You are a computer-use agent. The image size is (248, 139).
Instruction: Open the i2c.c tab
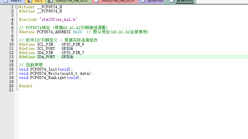[x=38, y=1]
